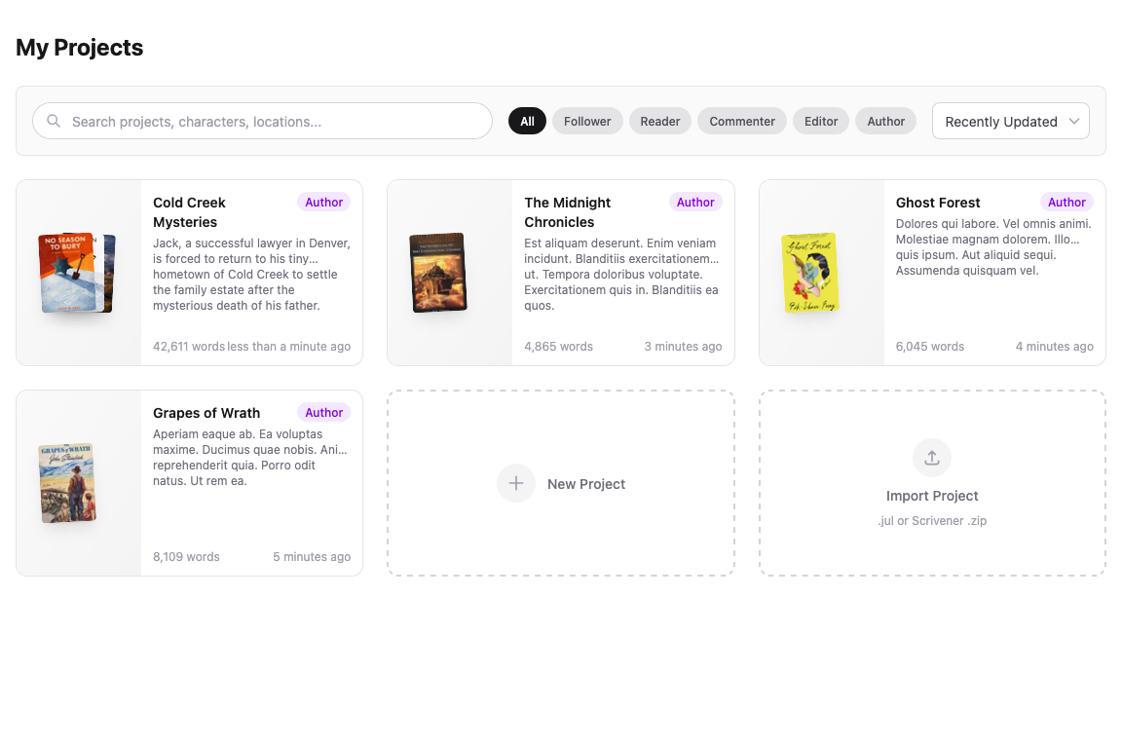Image resolution: width=1122 pixels, height=748 pixels.
Task: Click the upload icon in Import Project
Action: tap(931, 458)
